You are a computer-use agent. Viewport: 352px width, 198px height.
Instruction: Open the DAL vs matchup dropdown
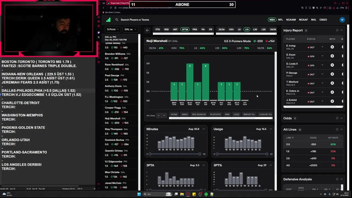click(130, 29)
